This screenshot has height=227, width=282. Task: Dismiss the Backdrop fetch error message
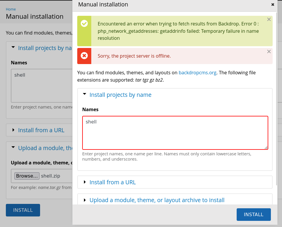(x=269, y=19)
